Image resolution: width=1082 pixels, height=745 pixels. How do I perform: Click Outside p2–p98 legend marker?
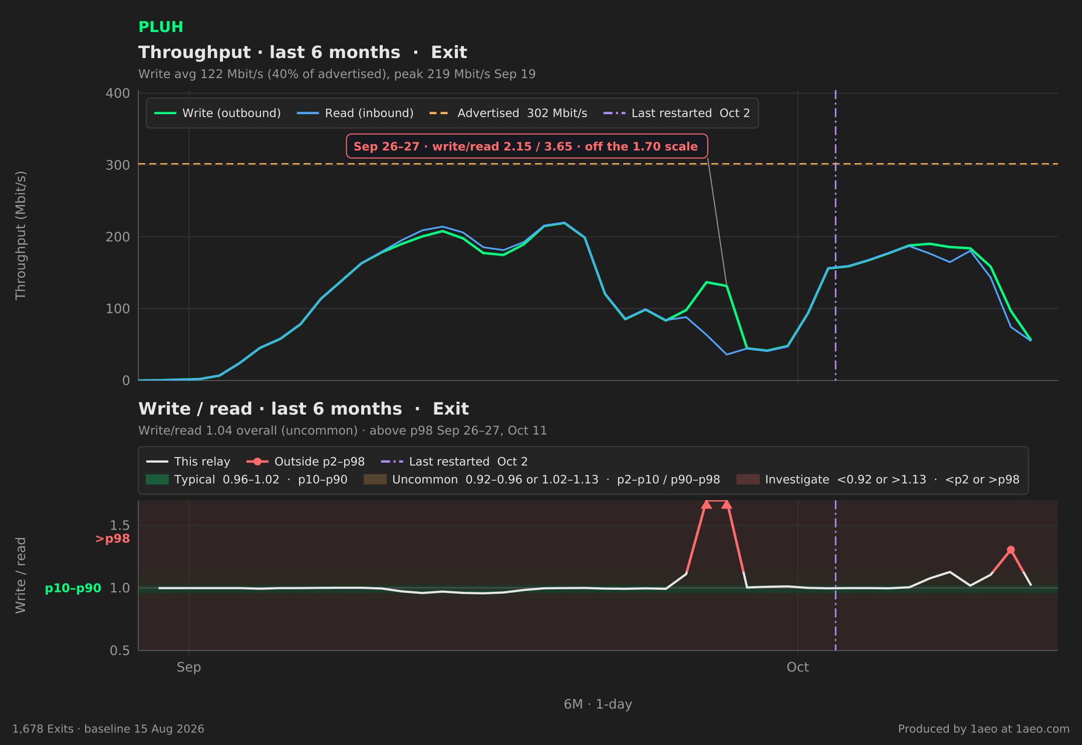coord(257,462)
